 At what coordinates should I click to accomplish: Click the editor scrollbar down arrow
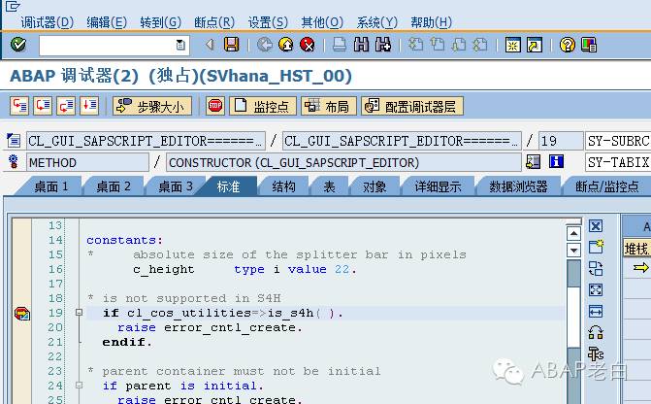[573, 250]
